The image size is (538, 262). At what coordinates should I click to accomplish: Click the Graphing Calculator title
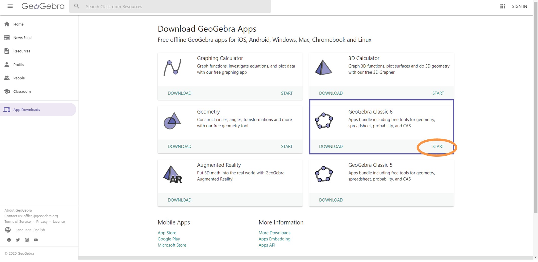[x=220, y=58]
